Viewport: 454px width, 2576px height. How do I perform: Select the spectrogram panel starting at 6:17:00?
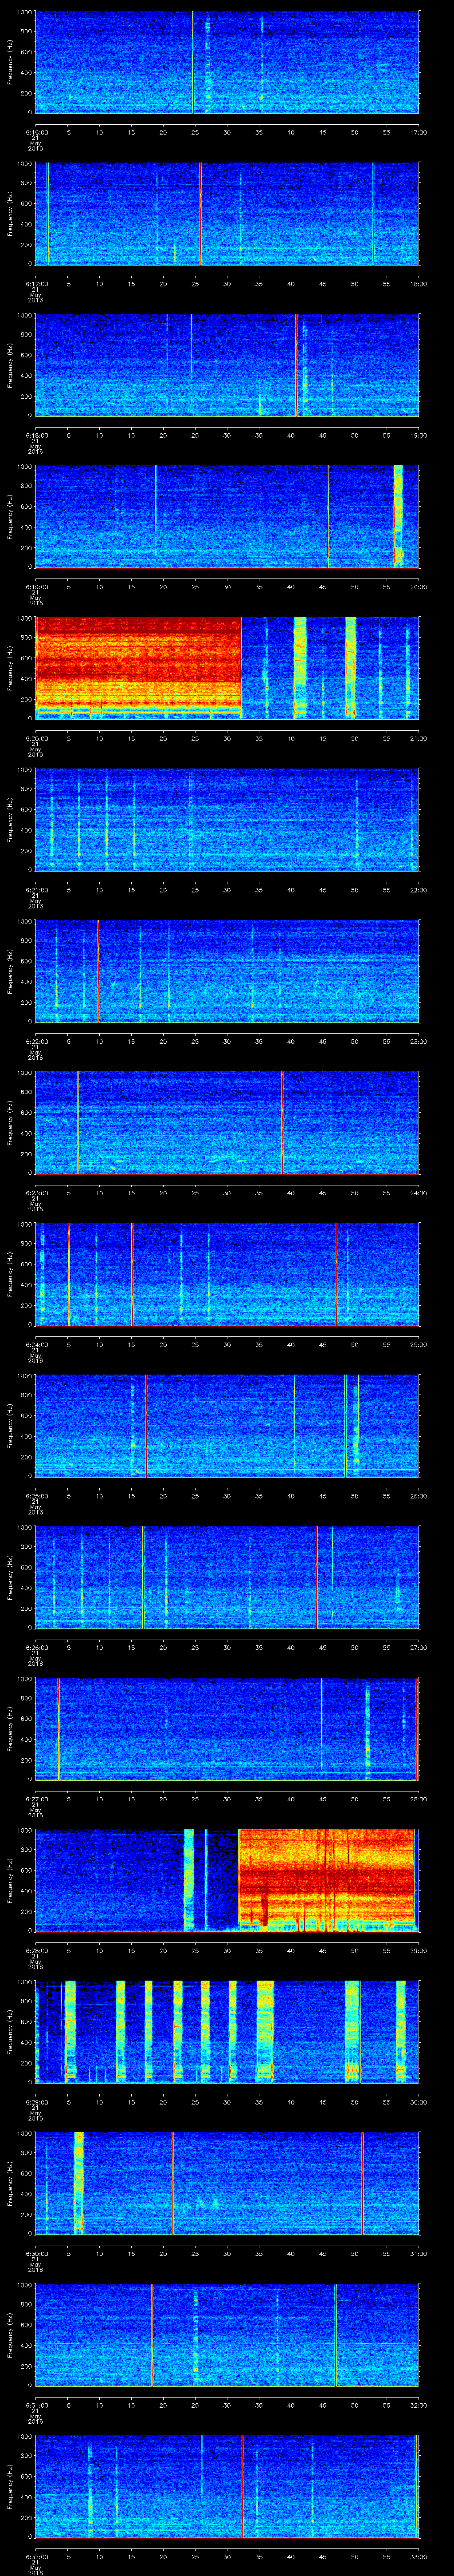(227, 213)
